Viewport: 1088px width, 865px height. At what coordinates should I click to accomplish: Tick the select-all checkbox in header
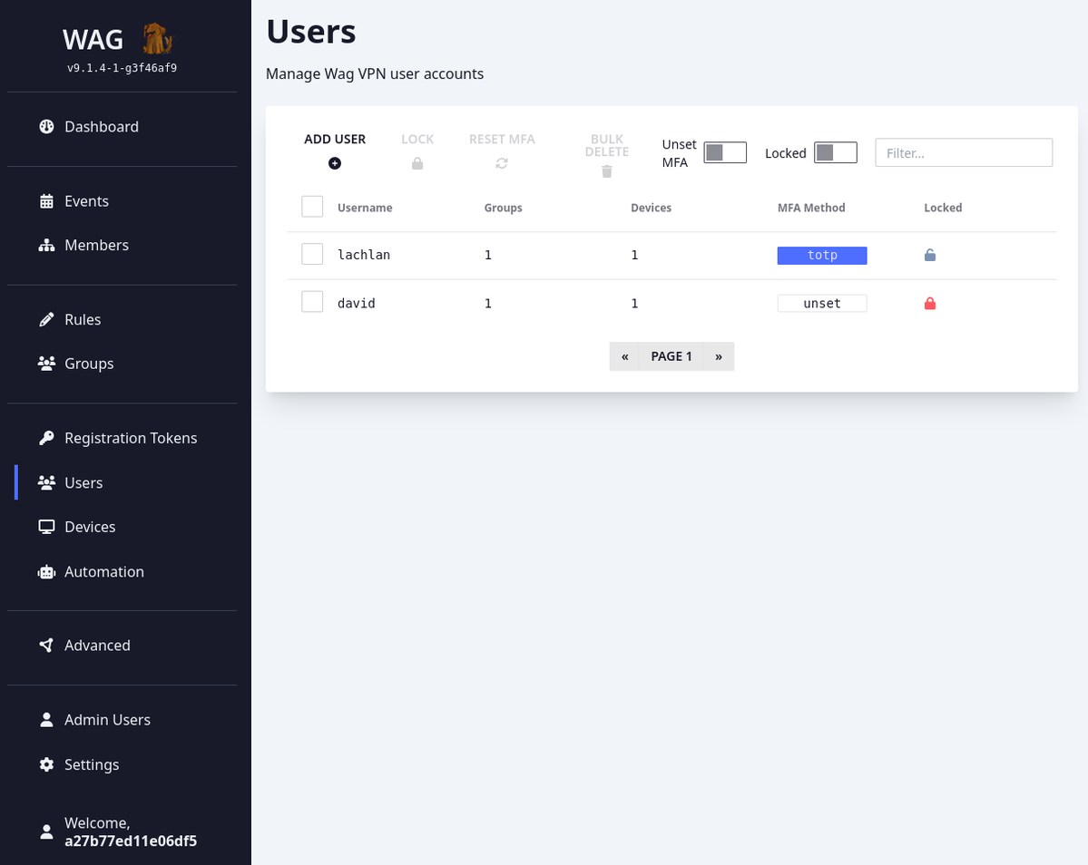(x=312, y=207)
